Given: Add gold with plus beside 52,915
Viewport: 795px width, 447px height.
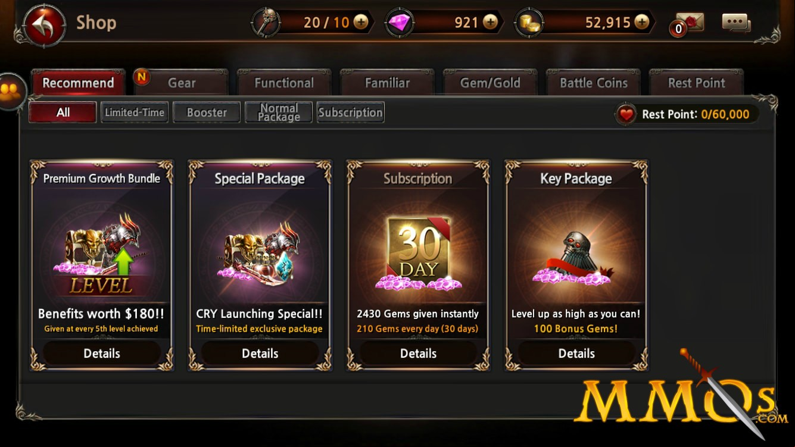Looking at the screenshot, I should tap(641, 23).
